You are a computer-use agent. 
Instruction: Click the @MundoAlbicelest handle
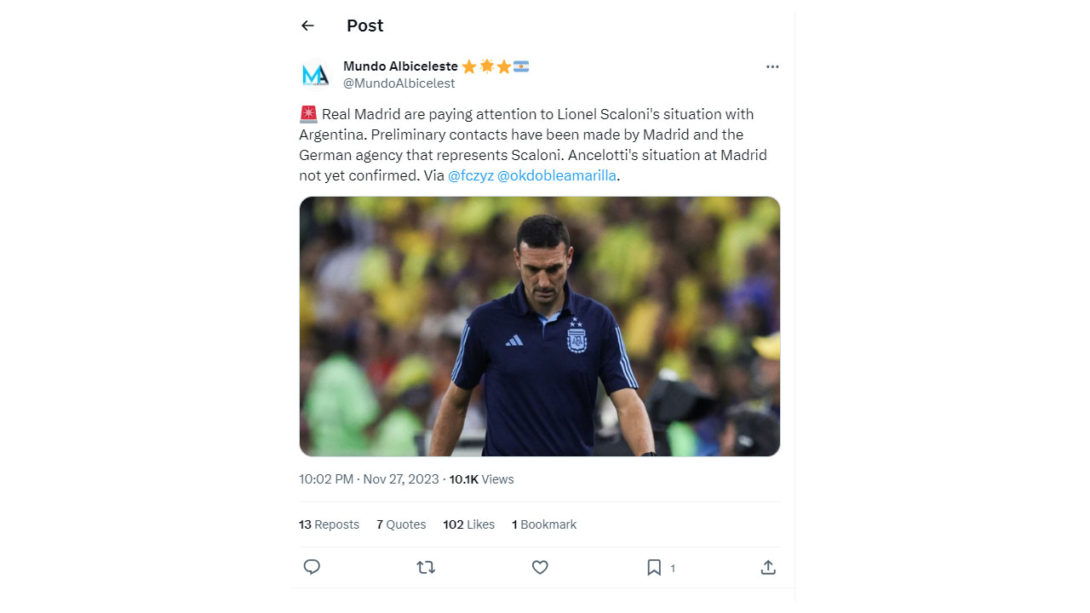tap(399, 83)
